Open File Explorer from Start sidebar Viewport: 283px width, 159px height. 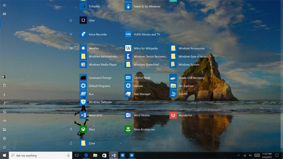[4, 129]
